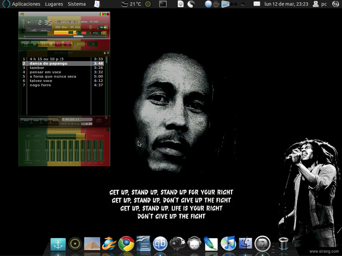The width and height of the screenshot is (342, 256).
Task: Open the playlist MISC menu
Action: pos(55,121)
